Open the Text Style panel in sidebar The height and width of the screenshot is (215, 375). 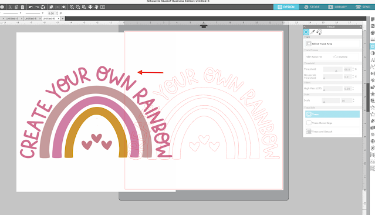[373, 60]
